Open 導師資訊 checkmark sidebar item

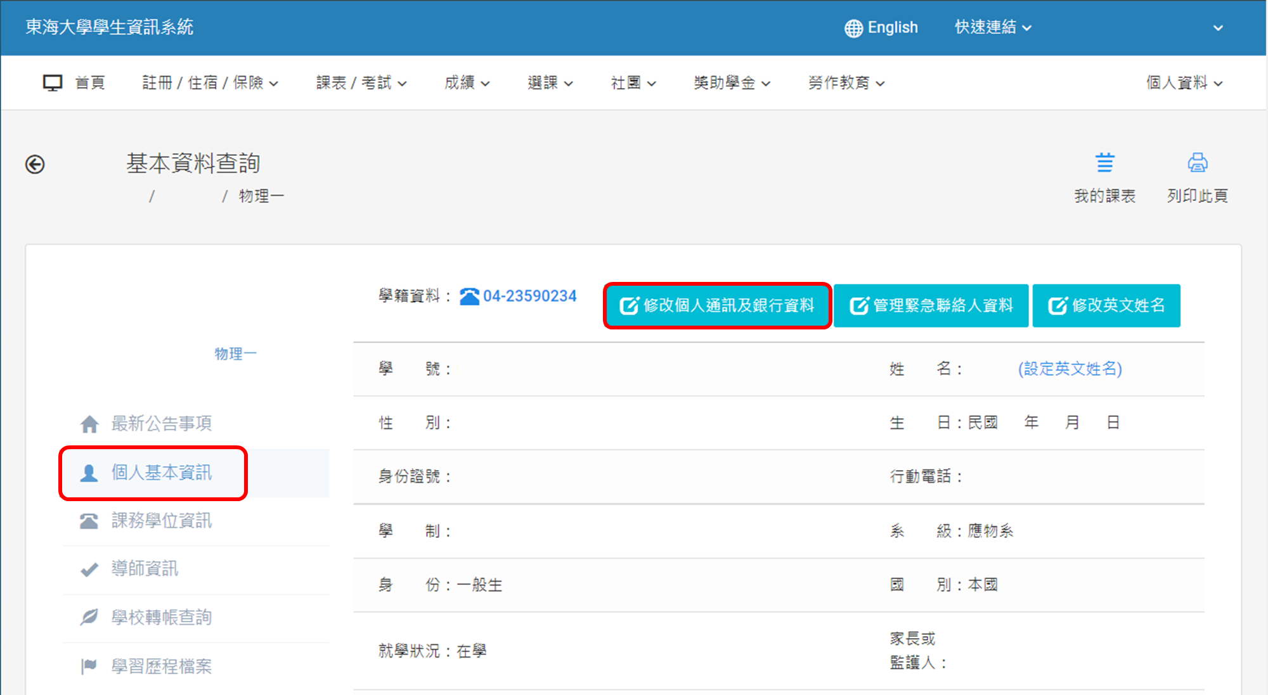pyautogui.click(x=145, y=568)
